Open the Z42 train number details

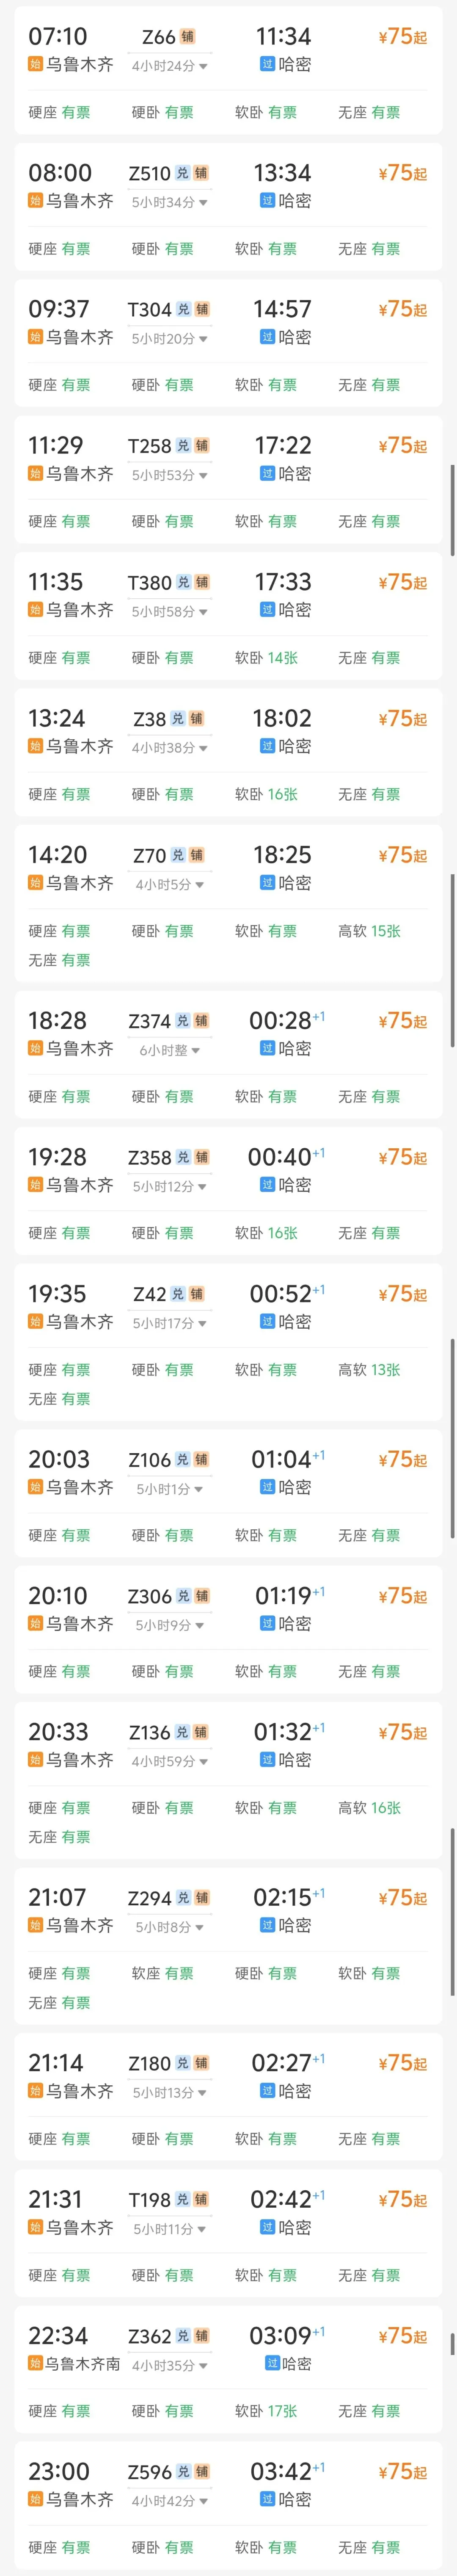pos(149,1294)
